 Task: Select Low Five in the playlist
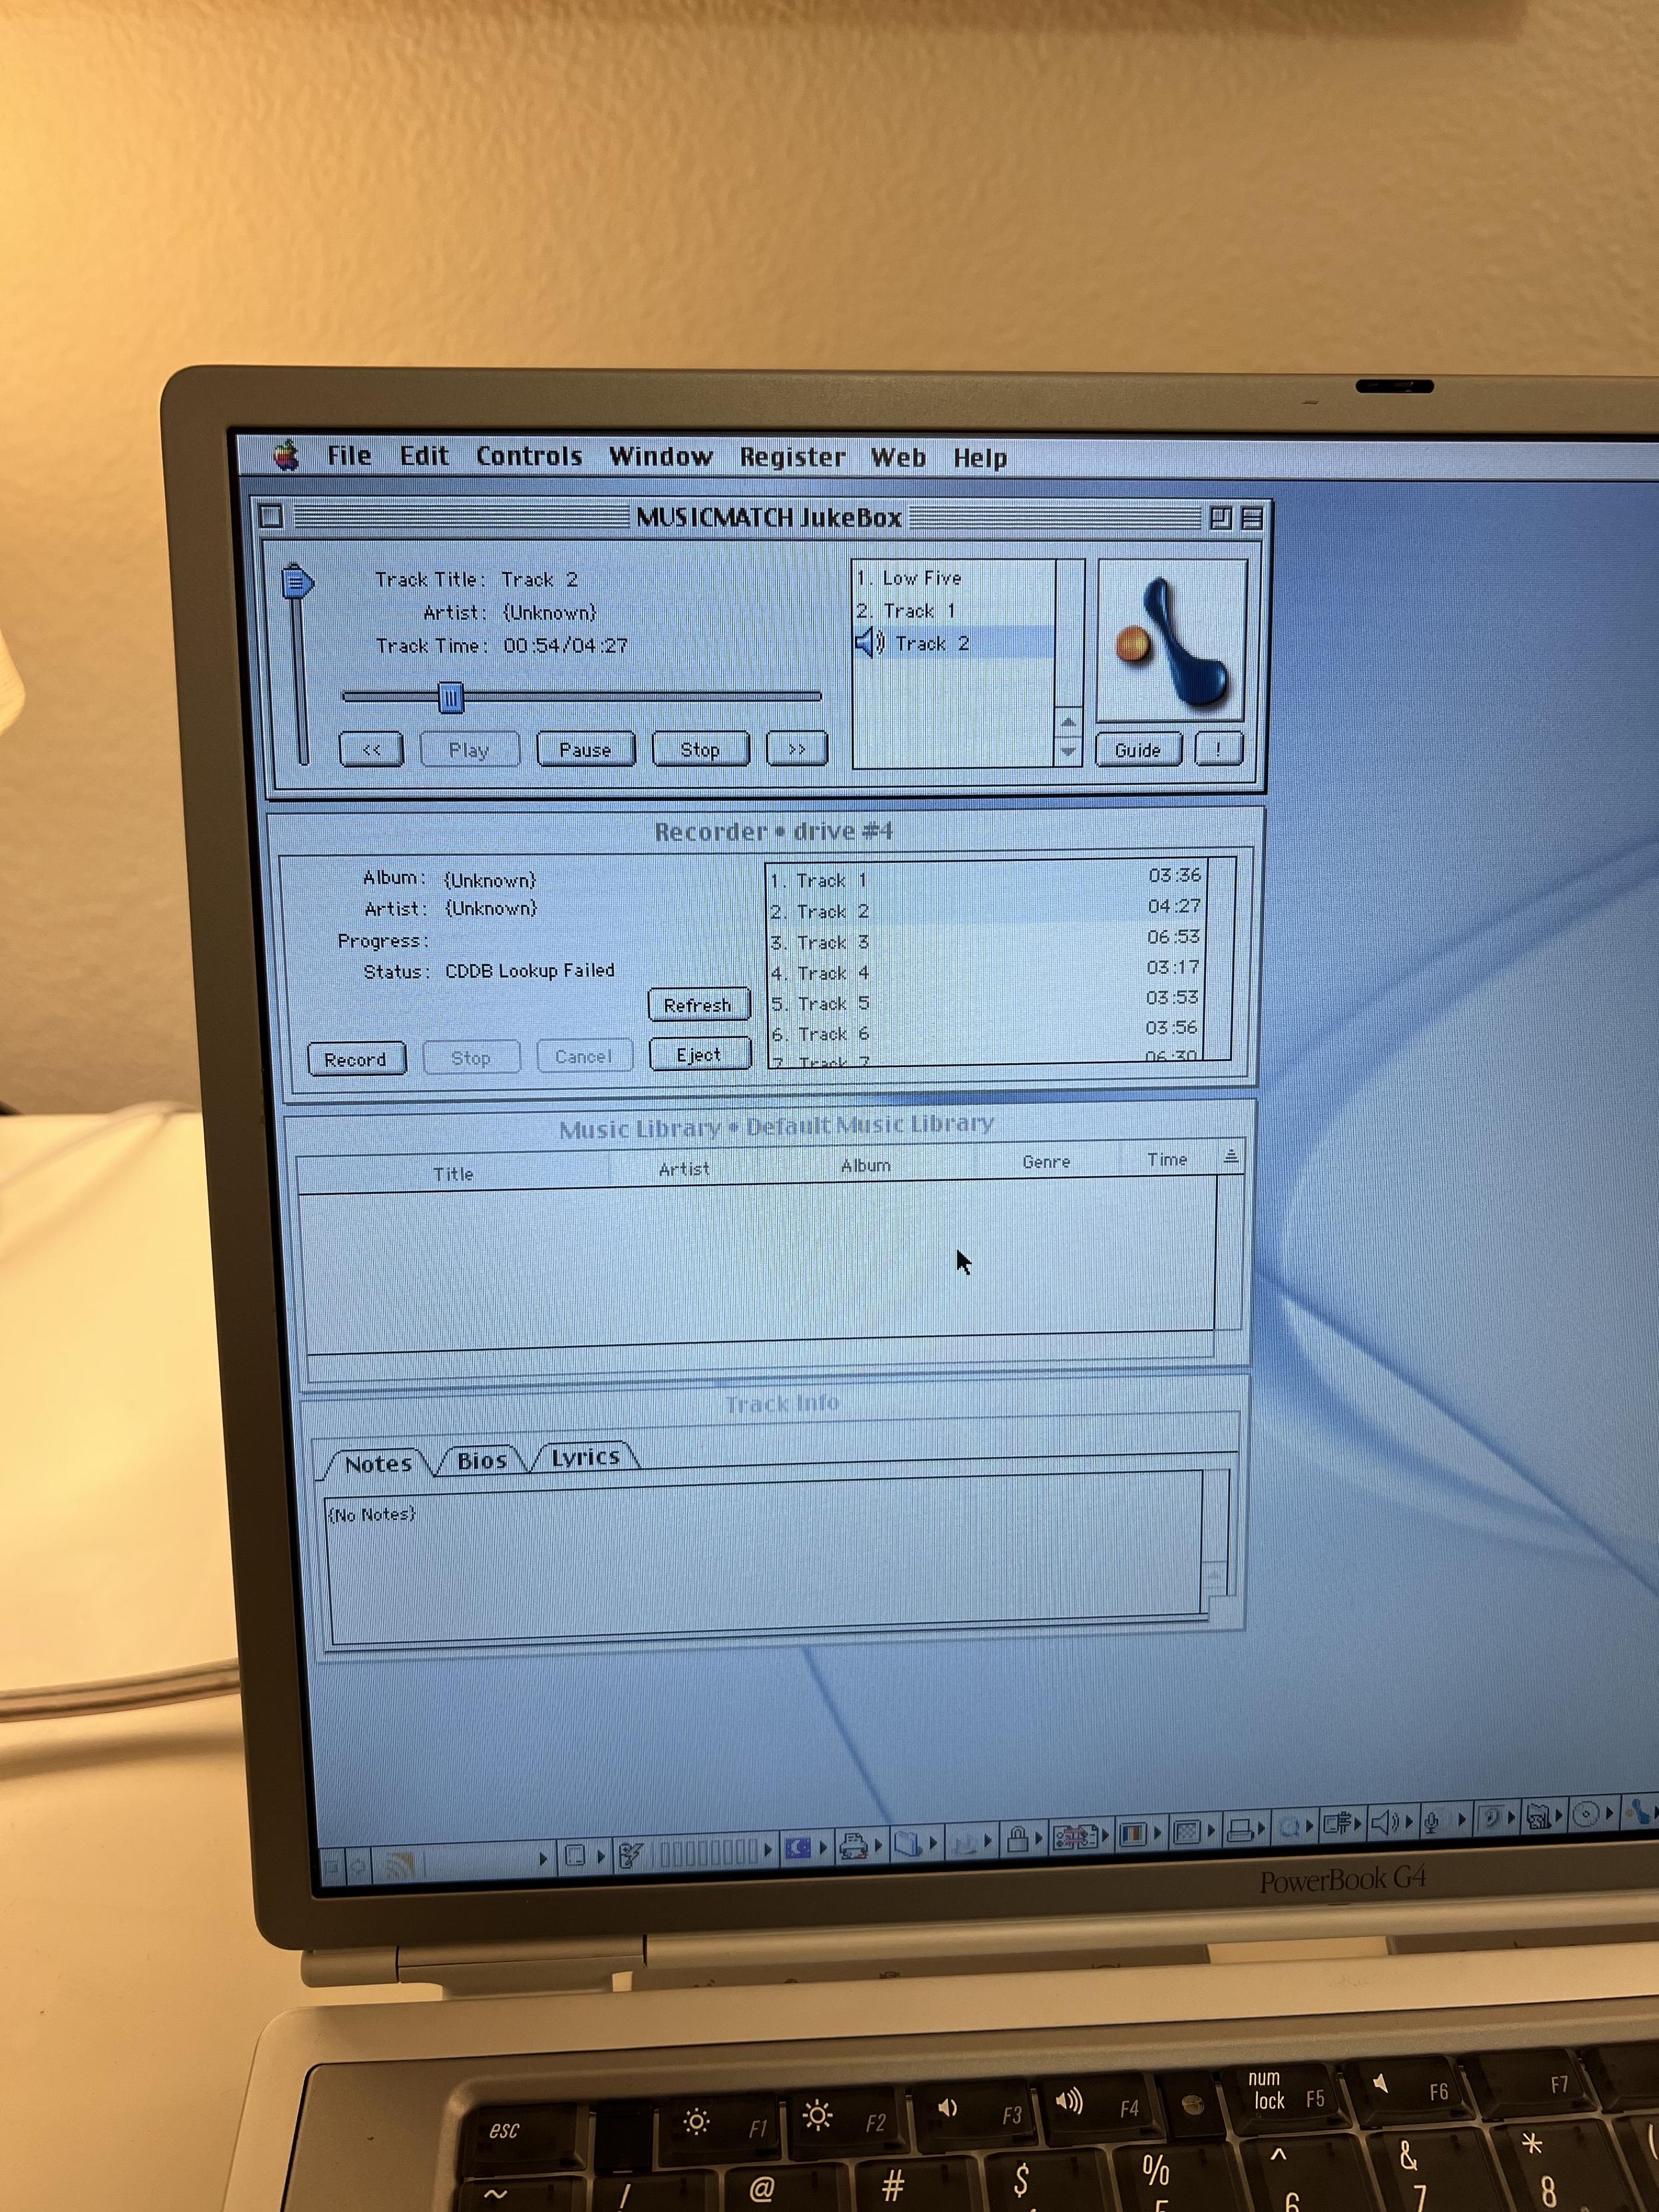[x=952, y=578]
